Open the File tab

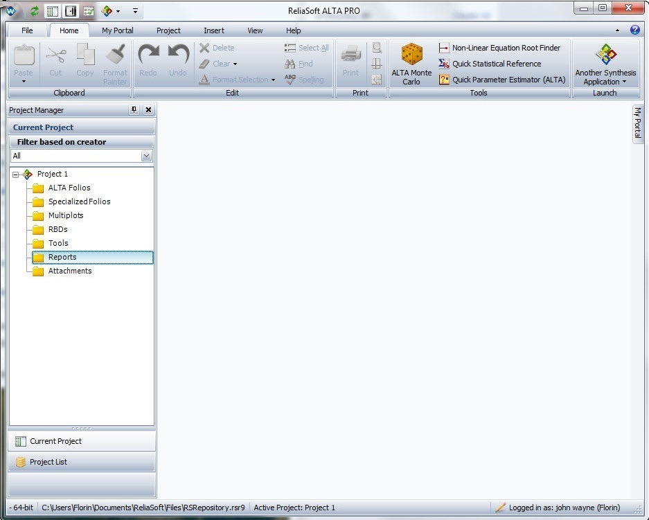27,30
